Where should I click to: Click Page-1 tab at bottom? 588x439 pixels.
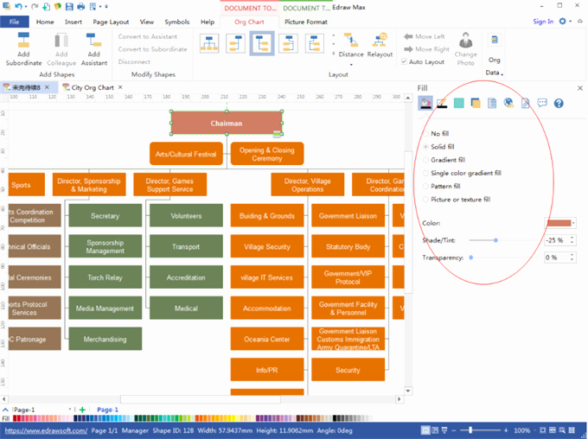tap(107, 410)
